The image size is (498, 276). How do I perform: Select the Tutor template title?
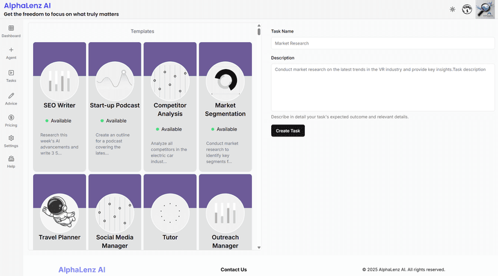[x=170, y=238]
